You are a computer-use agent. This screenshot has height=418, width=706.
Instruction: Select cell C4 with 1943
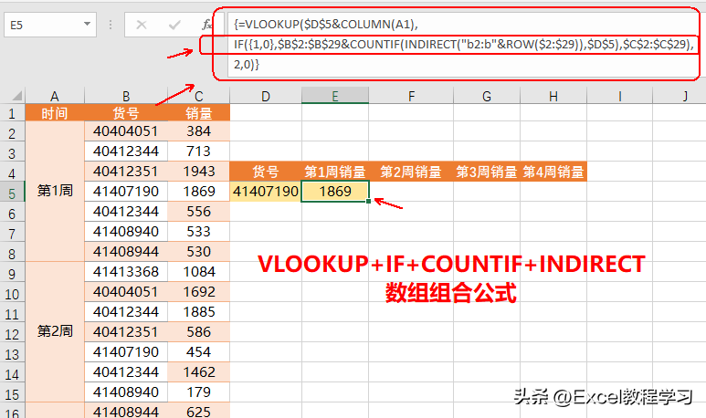pos(198,171)
